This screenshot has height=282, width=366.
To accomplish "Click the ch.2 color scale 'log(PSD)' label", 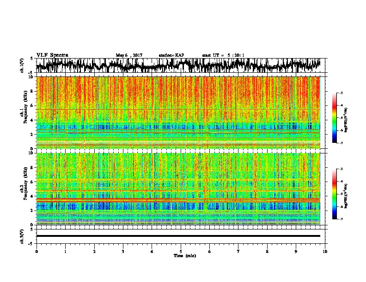I will click(346, 196).
